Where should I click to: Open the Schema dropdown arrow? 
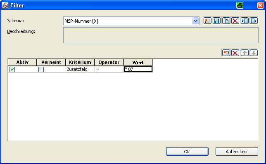click(196, 21)
